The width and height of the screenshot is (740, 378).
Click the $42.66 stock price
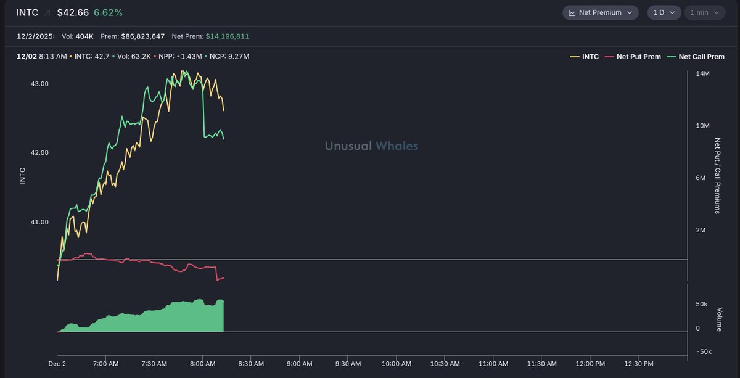[x=73, y=12]
